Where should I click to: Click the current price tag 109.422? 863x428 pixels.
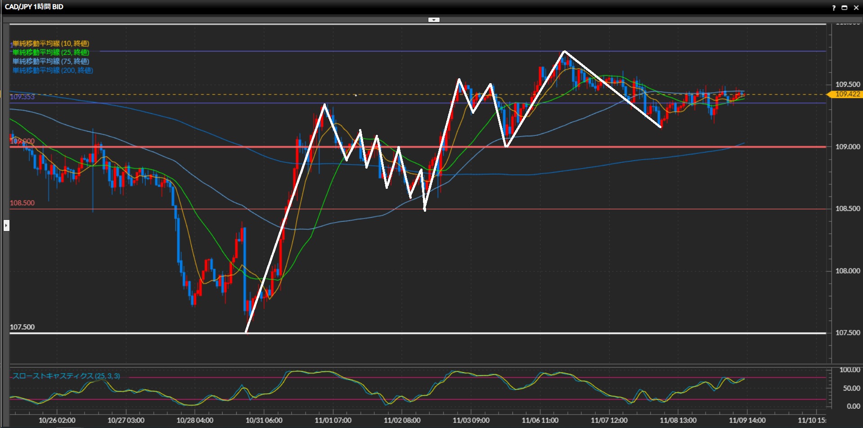tap(847, 94)
